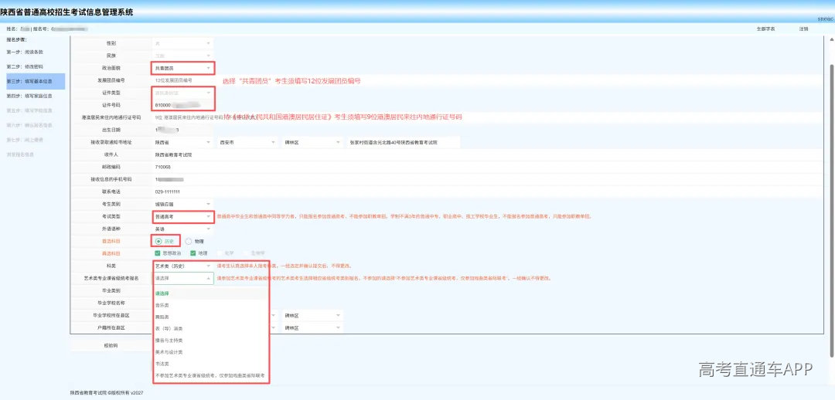Choose 书法类 from the dropdown list
Image resolution: width=835 pixels, height=400 pixels.
pos(211,364)
